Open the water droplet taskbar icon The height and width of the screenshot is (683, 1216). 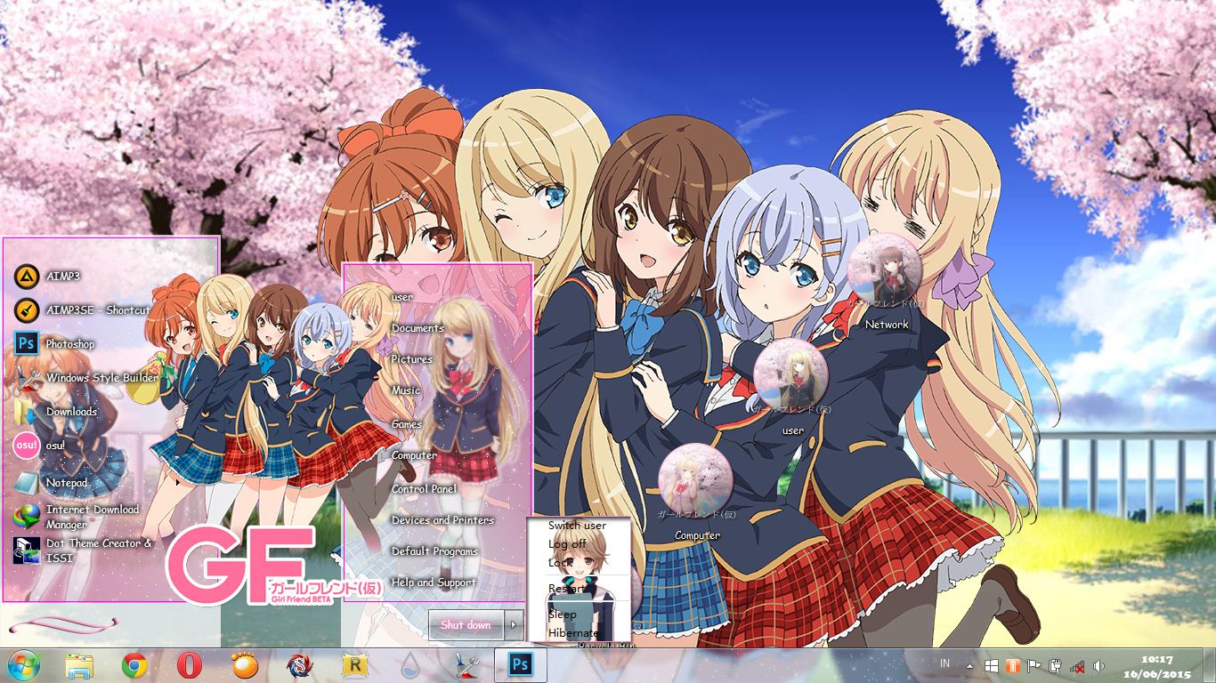tap(410, 665)
